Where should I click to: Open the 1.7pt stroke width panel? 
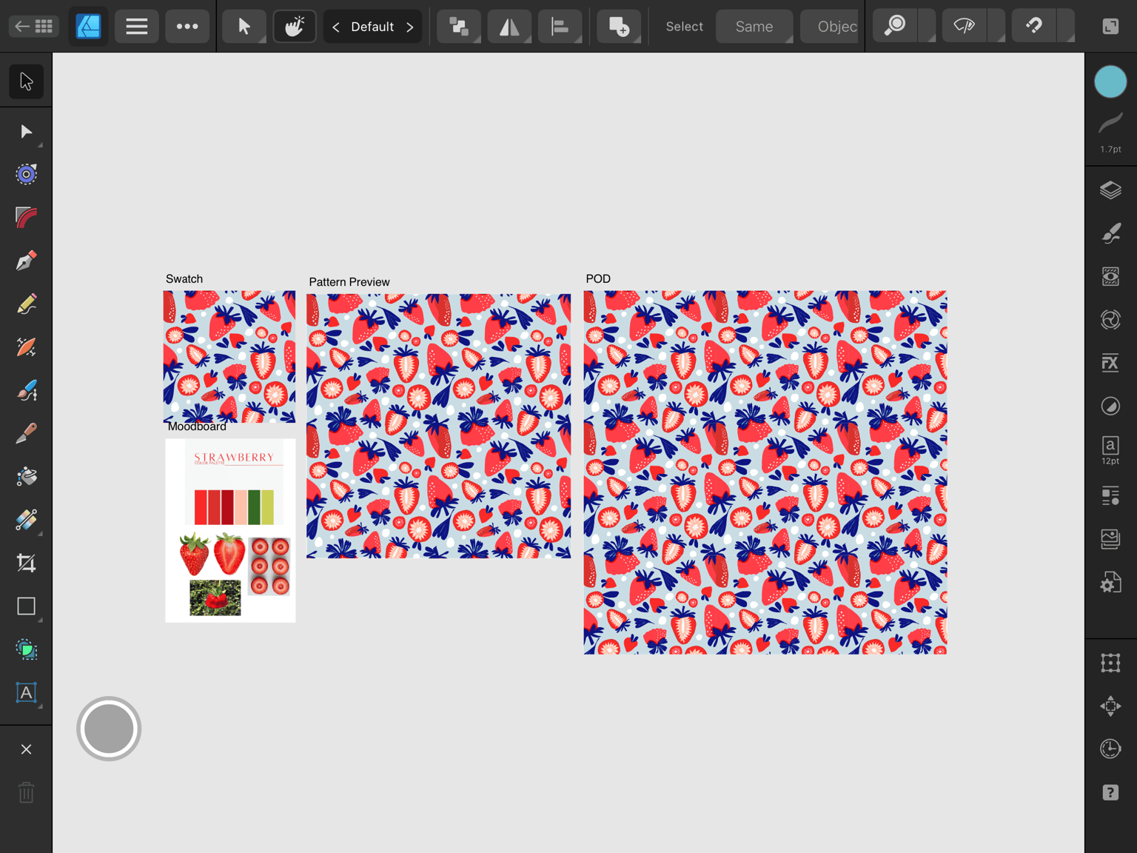1110,133
